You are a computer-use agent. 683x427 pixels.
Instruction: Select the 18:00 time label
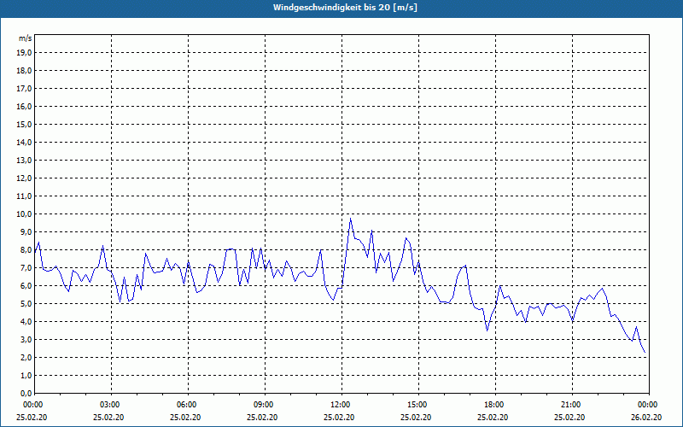click(x=493, y=405)
